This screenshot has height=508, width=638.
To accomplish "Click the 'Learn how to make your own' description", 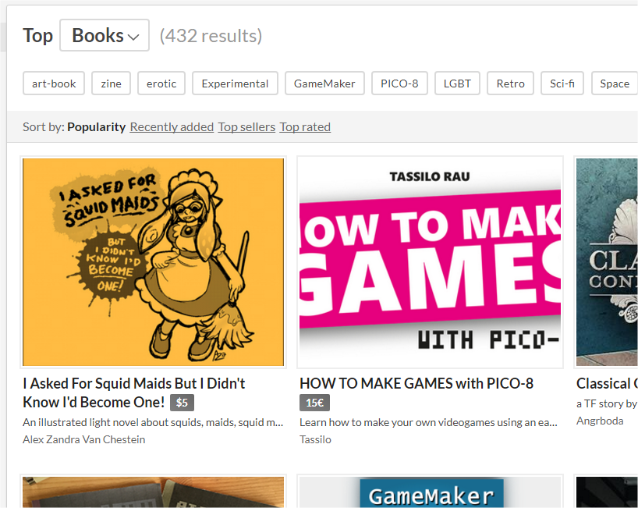I will click(x=428, y=422).
